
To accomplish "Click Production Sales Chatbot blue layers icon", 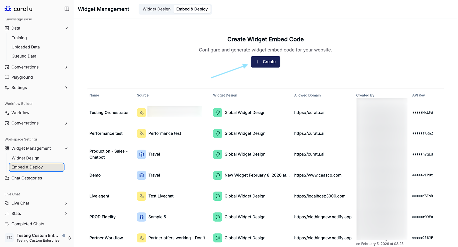I will (141, 154).
